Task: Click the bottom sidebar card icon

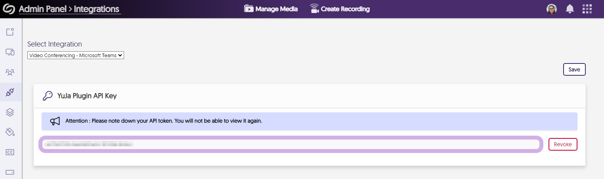Action: click(10, 172)
